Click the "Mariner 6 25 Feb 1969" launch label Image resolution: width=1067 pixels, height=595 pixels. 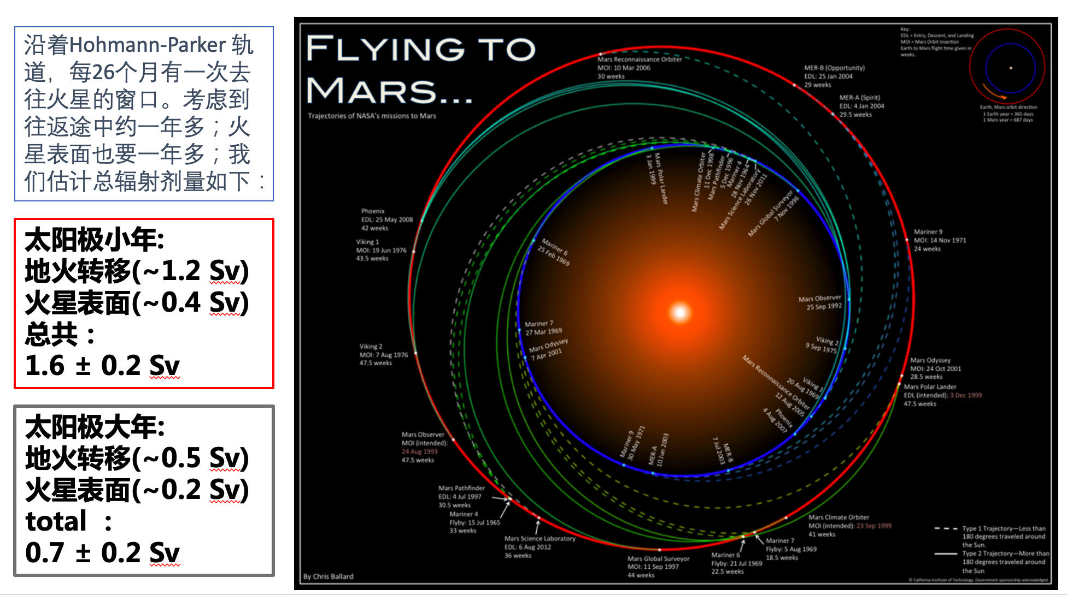pos(554,252)
